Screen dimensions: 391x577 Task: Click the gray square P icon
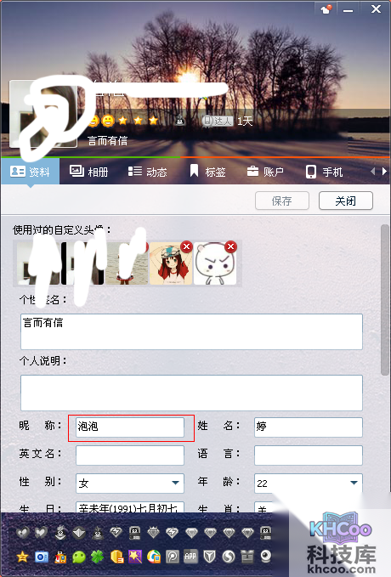pos(172,557)
